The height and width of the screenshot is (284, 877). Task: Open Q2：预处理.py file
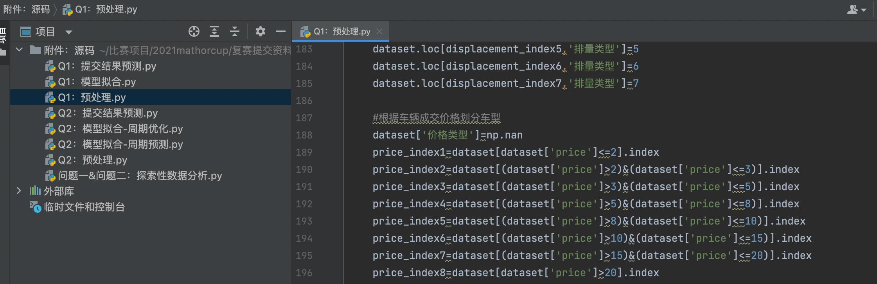(92, 160)
